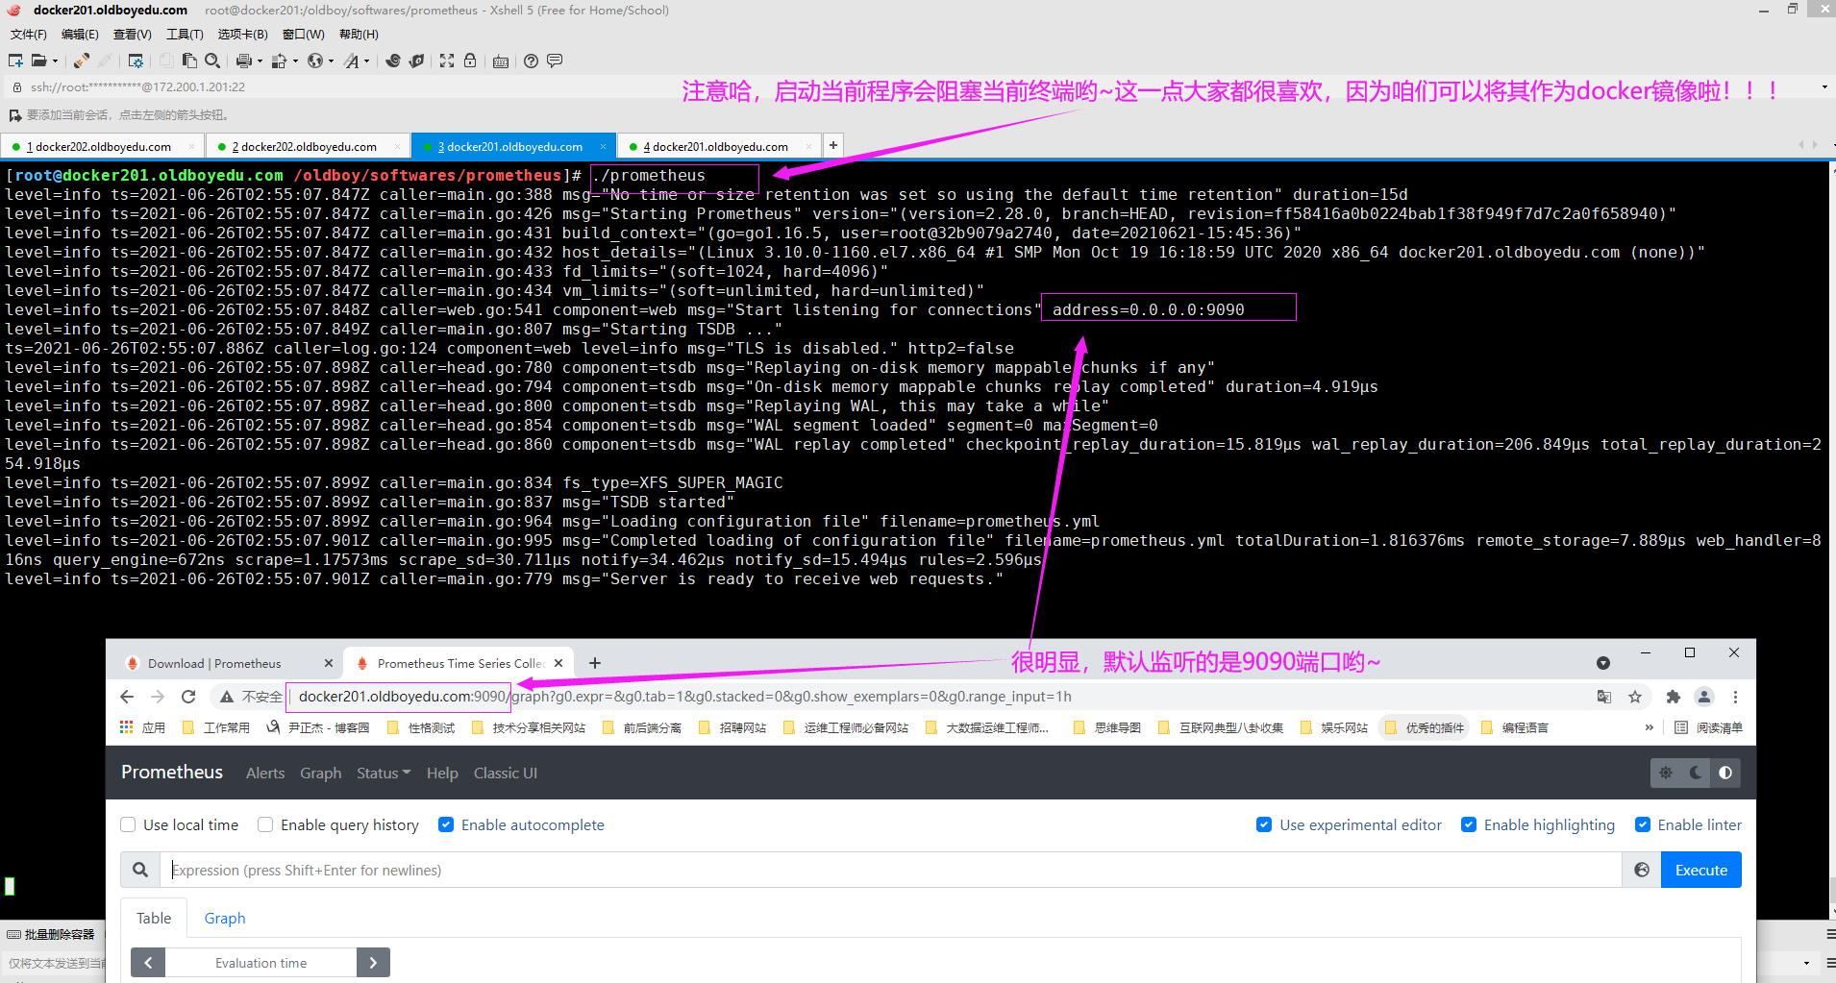Select the dark moon theme button
The image size is (1836, 983).
click(x=1696, y=773)
